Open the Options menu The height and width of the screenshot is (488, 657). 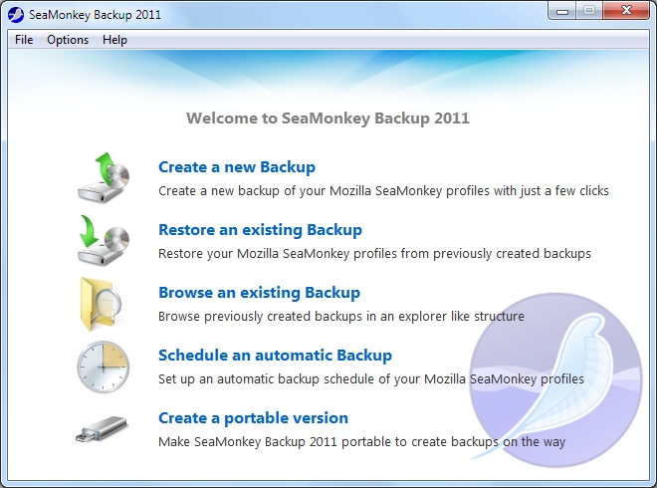[x=68, y=40]
